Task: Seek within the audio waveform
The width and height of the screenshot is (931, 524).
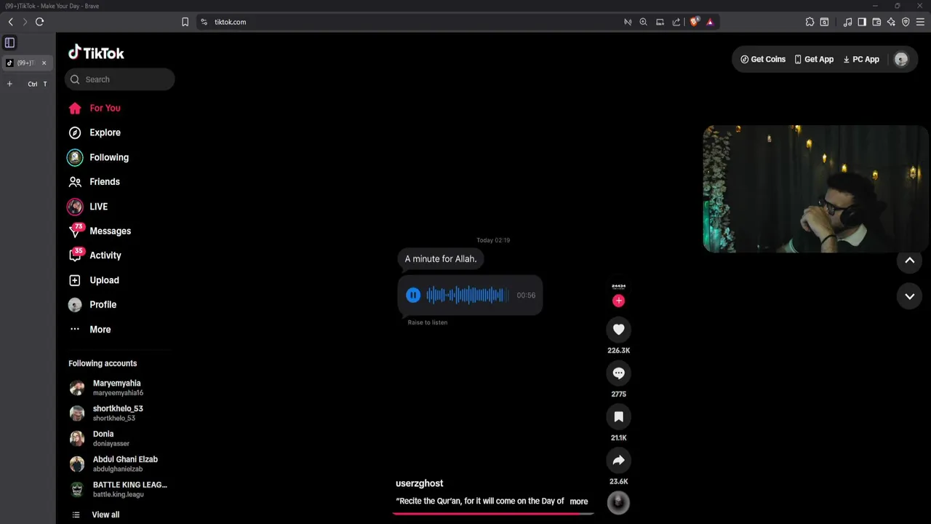Action: click(468, 295)
